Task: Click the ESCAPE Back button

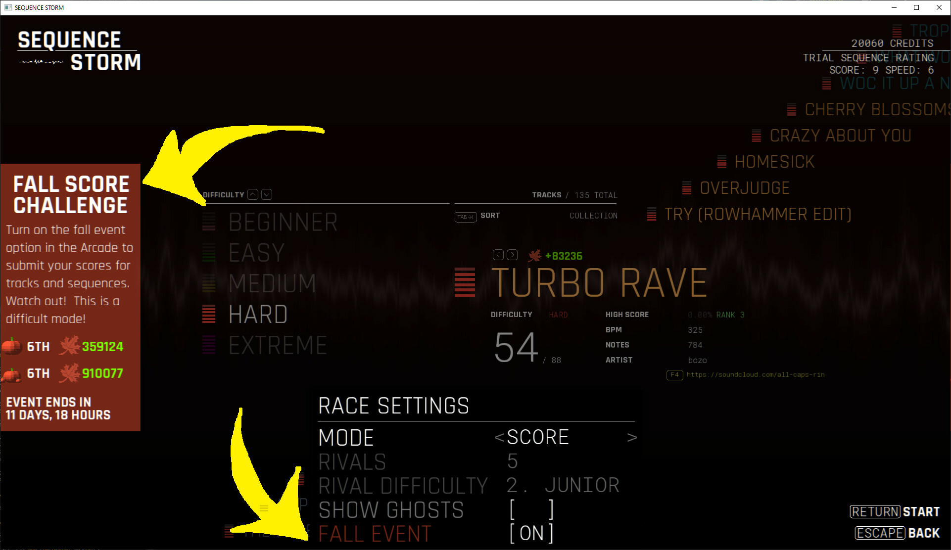Action: click(897, 533)
